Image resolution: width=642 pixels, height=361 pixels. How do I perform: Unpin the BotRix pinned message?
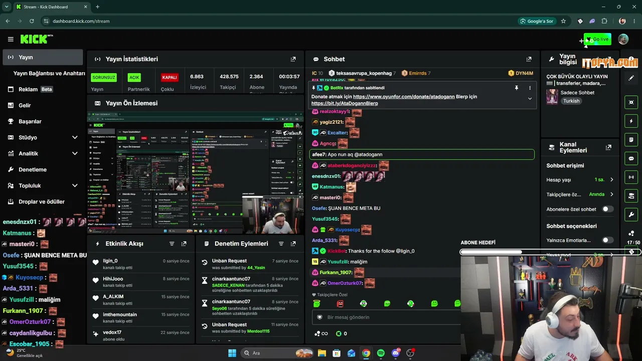click(x=517, y=88)
